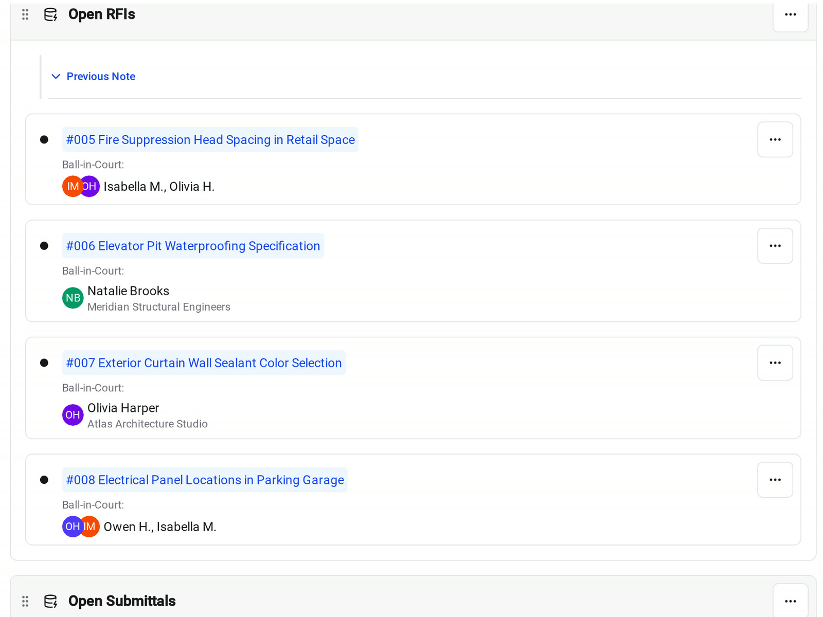Click the IM avatar in RFI #005
823x617 pixels.
coord(72,186)
